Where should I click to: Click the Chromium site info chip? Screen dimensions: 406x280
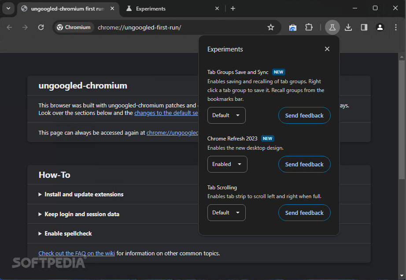coord(74,27)
